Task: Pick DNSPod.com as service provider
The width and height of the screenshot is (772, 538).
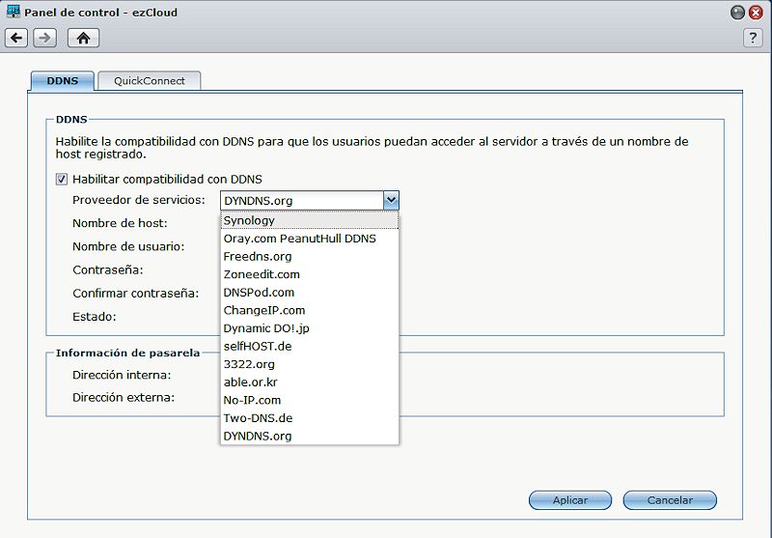Action: (310, 292)
